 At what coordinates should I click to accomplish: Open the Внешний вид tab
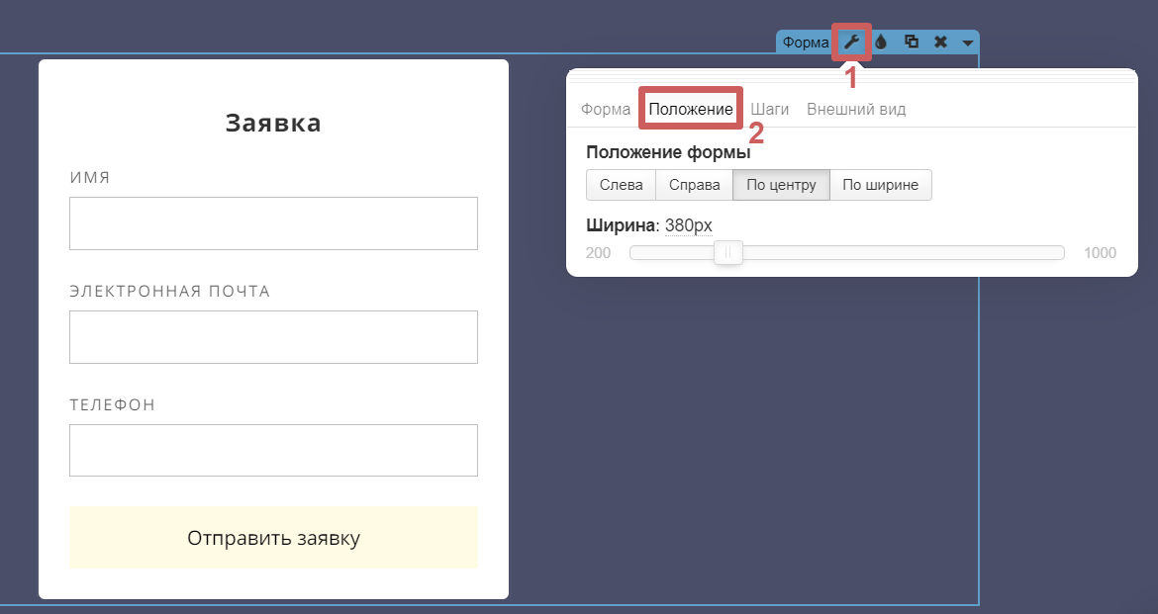[x=856, y=109]
